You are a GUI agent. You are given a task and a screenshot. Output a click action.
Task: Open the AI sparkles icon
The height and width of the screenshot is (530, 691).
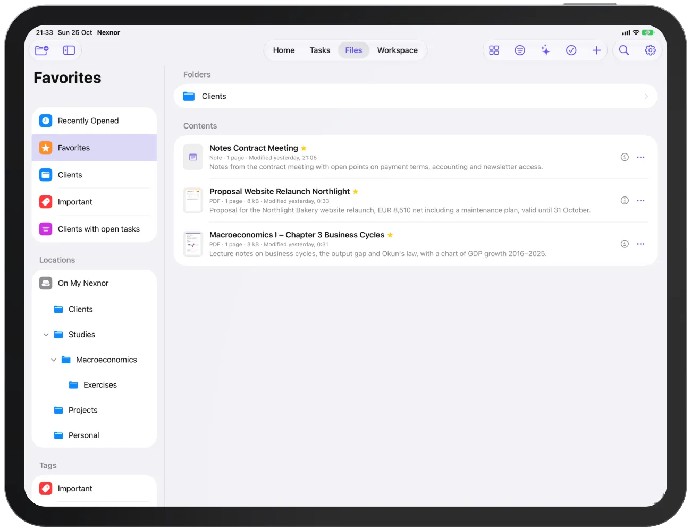coord(545,50)
